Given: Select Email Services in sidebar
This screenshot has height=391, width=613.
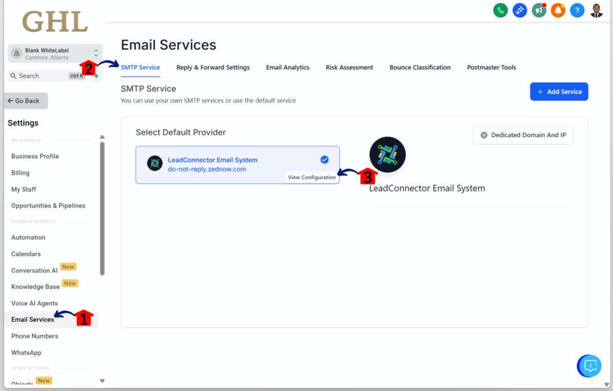Looking at the screenshot, I should (x=33, y=320).
